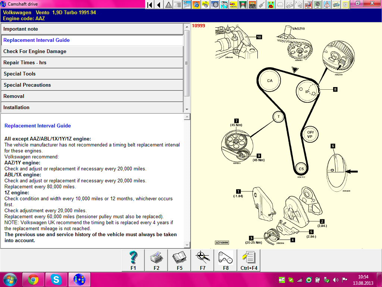Open the Special Precautions section
The height and width of the screenshot is (287, 382).
[x=92, y=85]
